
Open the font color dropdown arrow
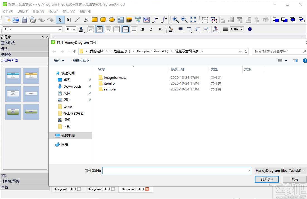85,32
